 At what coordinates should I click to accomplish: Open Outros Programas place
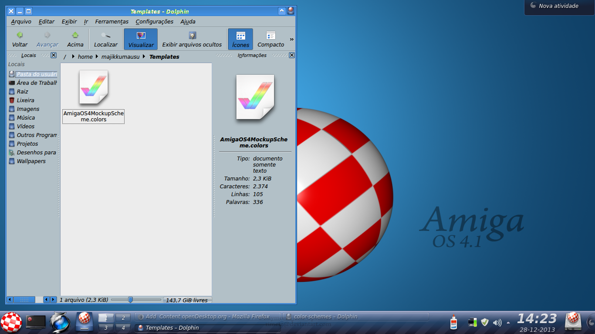(x=33, y=135)
